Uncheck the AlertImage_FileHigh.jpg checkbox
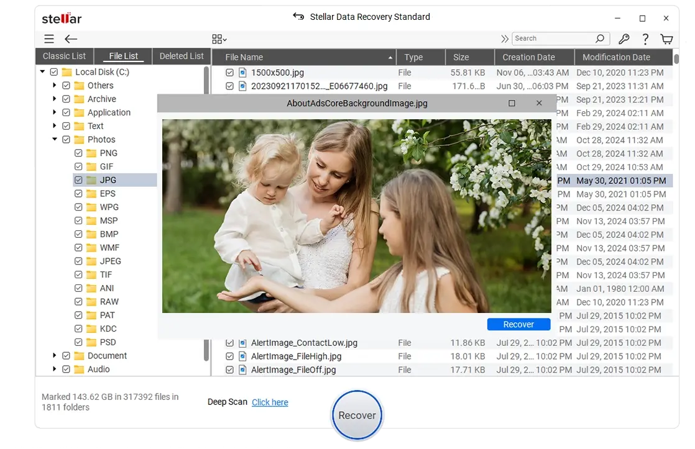Screen dimensions: 695x449 [x=230, y=356]
